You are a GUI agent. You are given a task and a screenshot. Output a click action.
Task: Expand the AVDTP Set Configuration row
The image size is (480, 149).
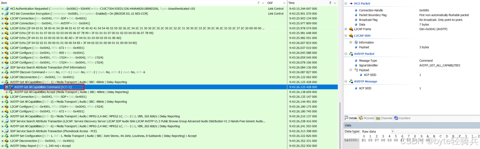point(2,136)
